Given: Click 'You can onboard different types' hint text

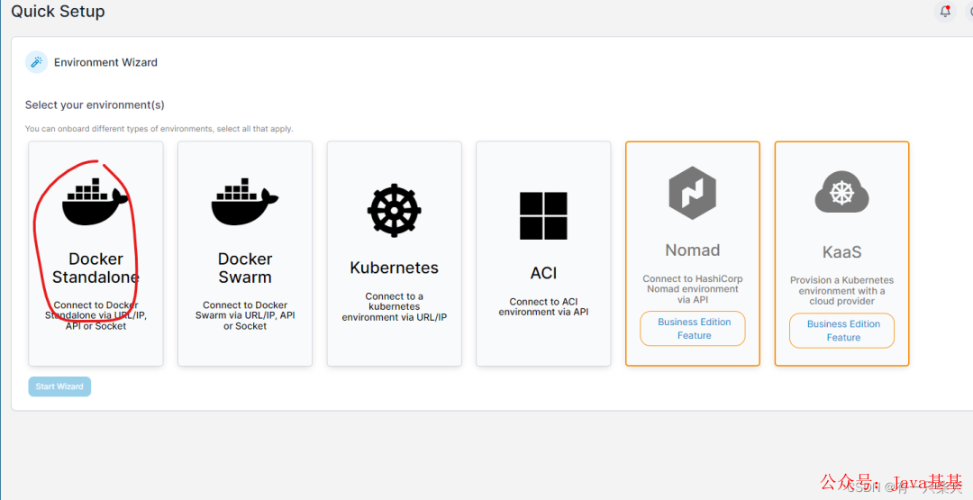Looking at the screenshot, I should [159, 129].
